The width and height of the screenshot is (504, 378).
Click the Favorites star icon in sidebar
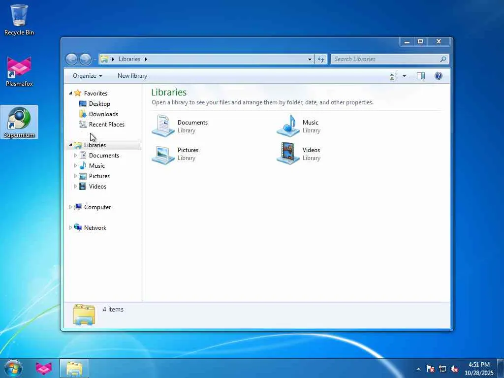point(77,93)
